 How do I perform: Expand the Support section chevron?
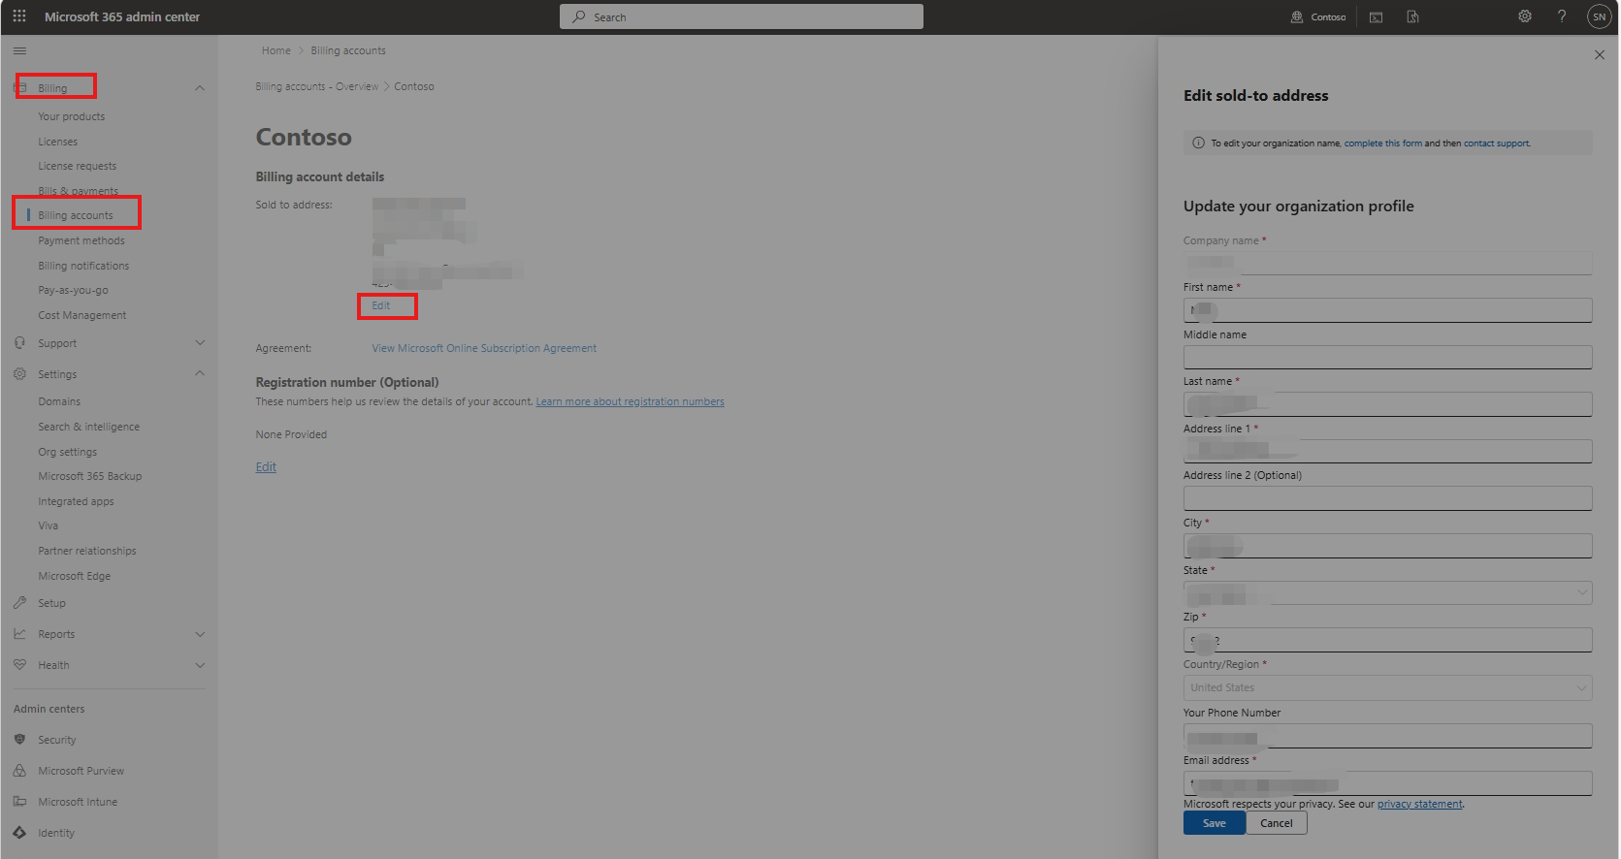[x=200, y=343]
